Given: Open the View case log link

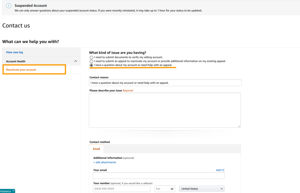Looking at the screenshot, I should pos(14,52).
